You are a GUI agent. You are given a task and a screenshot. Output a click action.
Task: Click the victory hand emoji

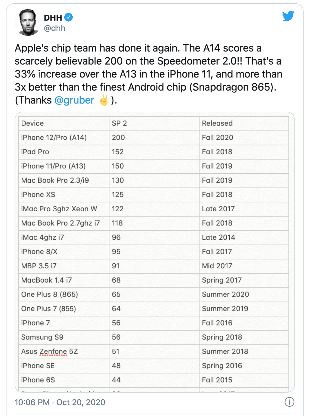click(104, 100)
